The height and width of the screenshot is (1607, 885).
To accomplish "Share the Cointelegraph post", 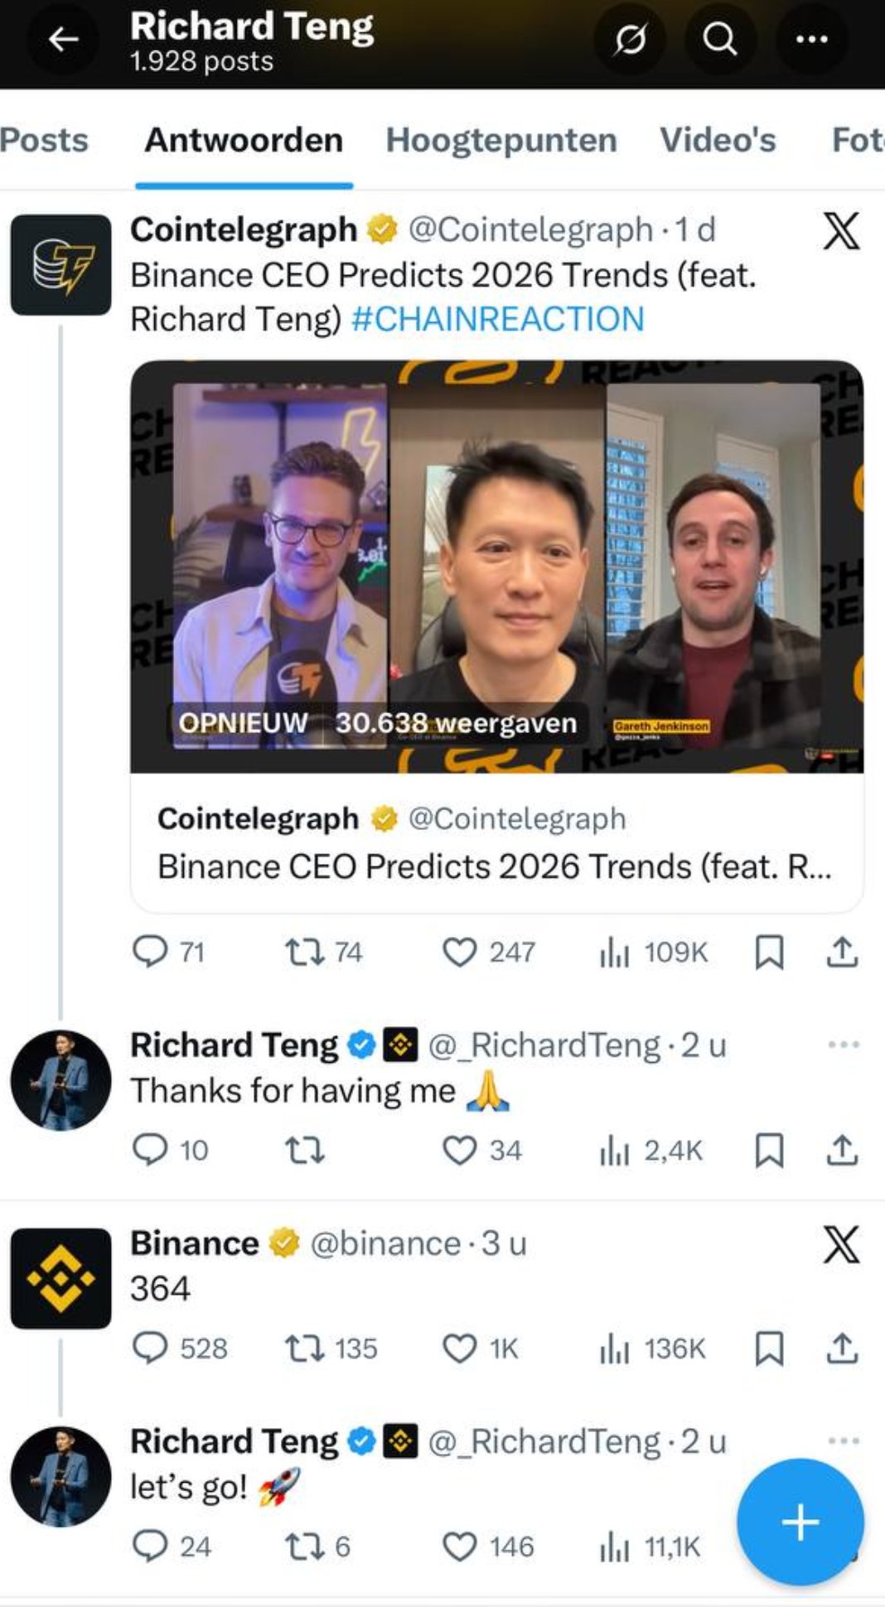I will coord(842,953).
